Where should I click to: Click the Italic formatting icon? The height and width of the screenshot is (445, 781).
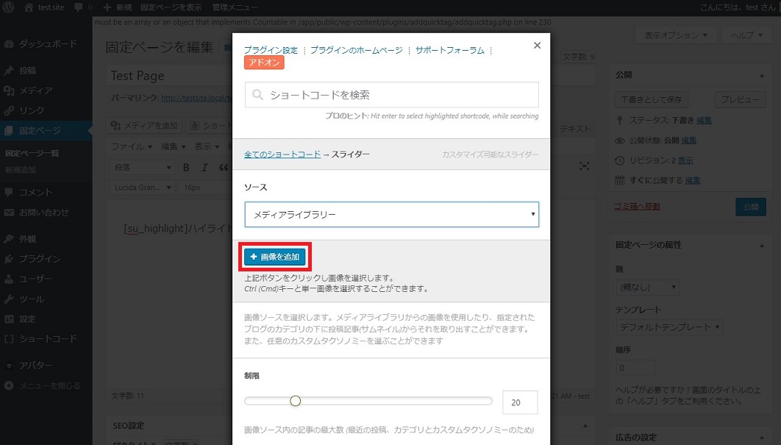(205, 167)
